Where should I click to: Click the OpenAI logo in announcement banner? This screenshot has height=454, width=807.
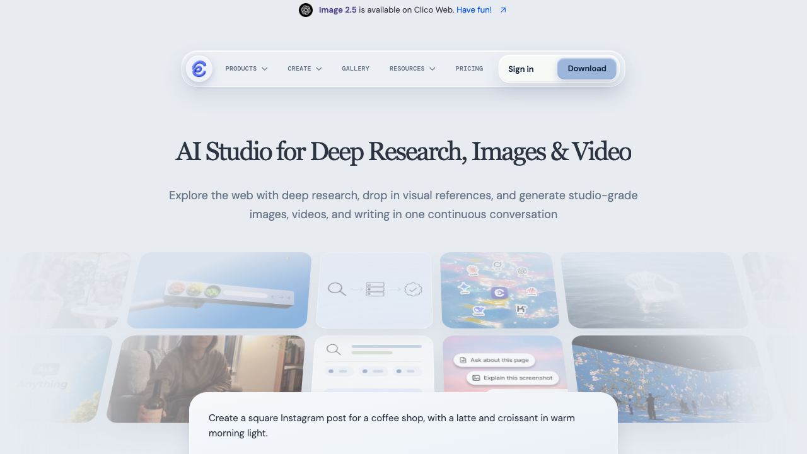click(x=306, y=10)
